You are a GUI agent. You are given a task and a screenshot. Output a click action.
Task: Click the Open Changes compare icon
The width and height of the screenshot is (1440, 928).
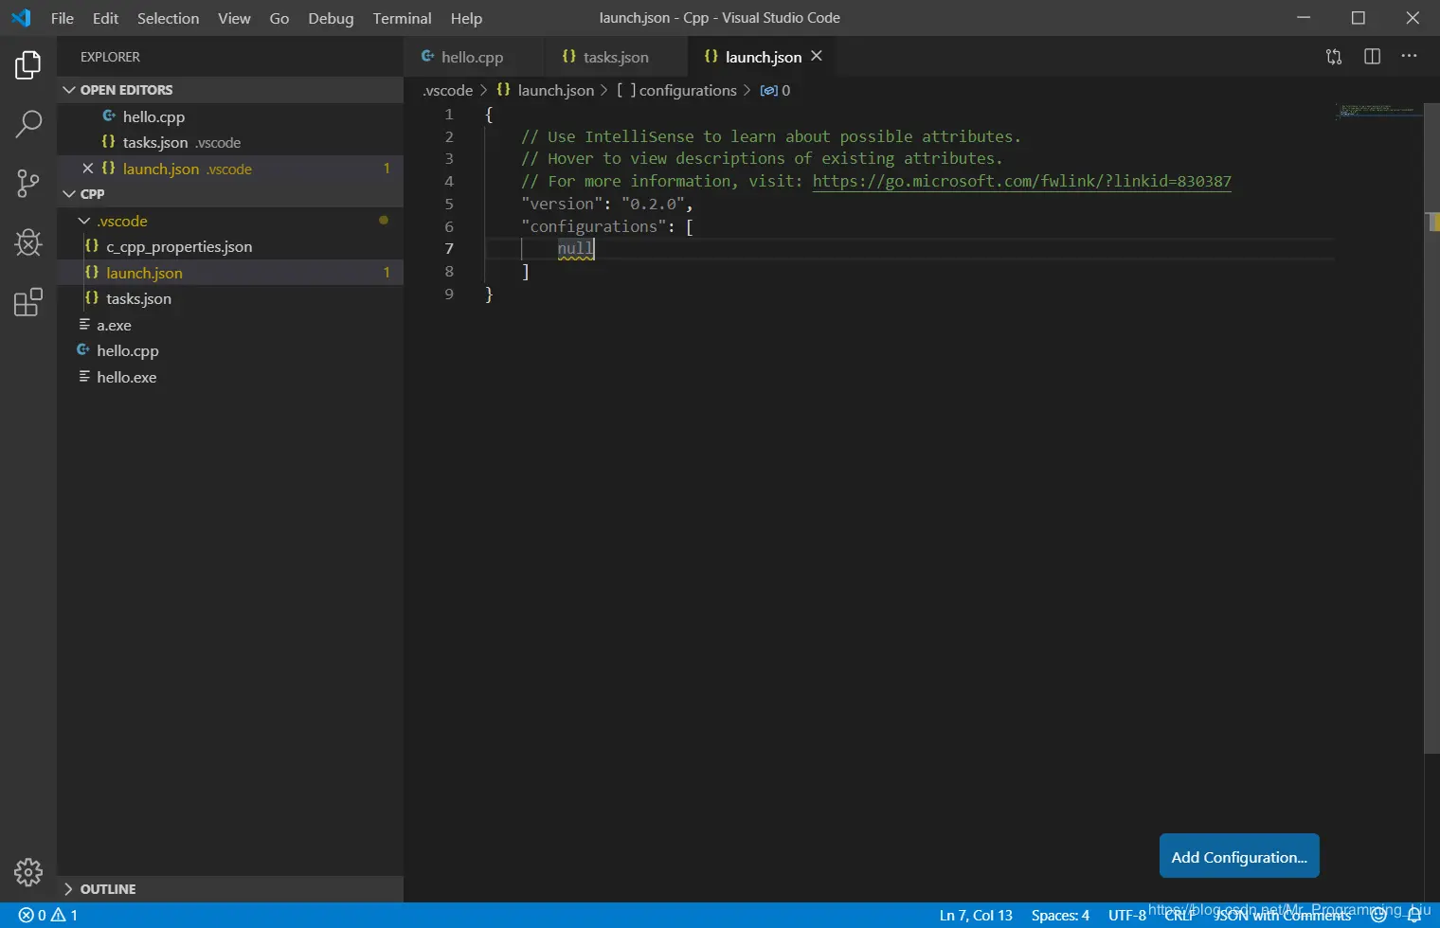click(x=1334, y=57)
